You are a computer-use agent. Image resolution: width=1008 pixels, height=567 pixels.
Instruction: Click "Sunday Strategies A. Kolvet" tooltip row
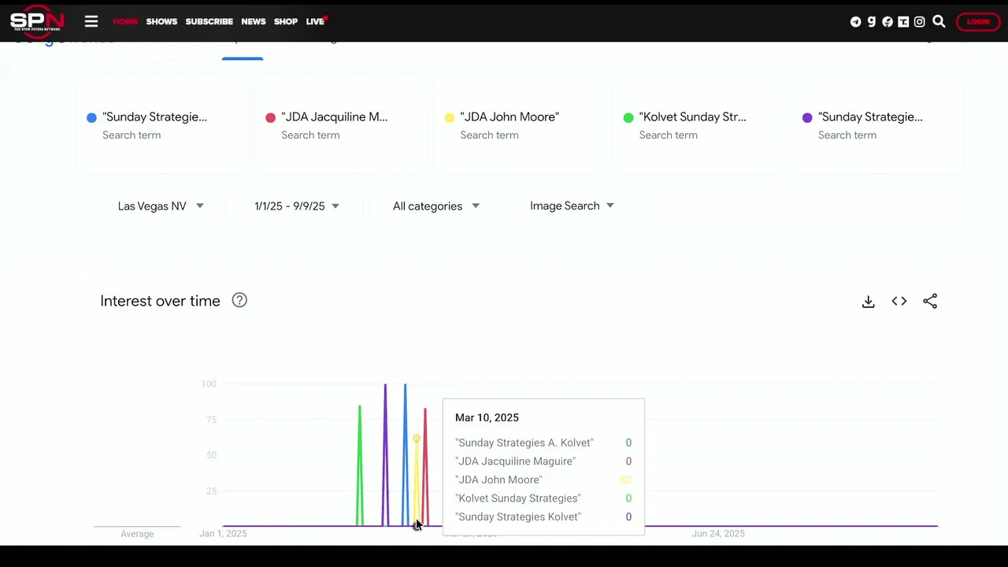543,443
